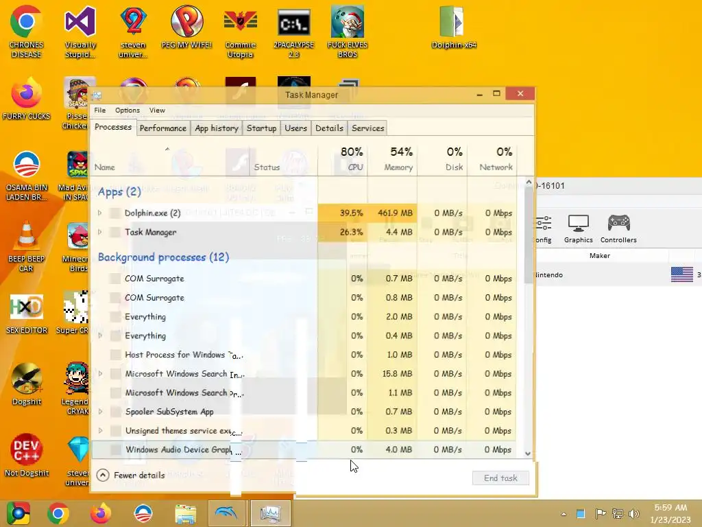The width and height of the screenshot is (702, 527).
Task: Switch to the Startup tab
Action: click(x=261, y=128)
